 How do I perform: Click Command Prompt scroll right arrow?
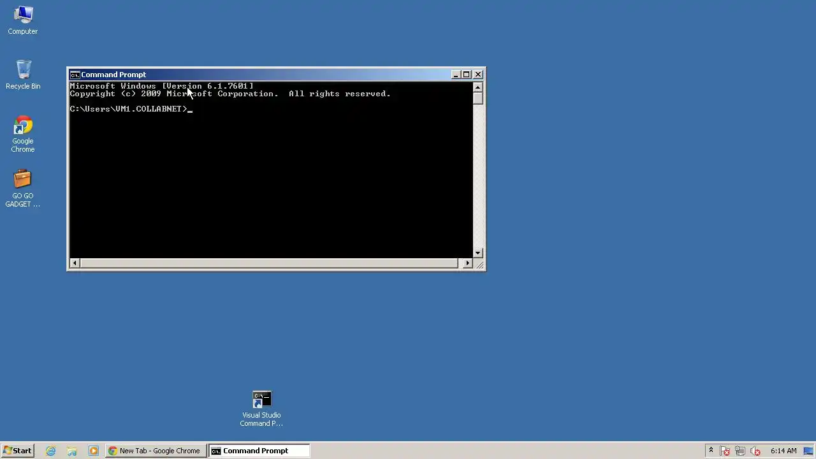pos(468,263)
